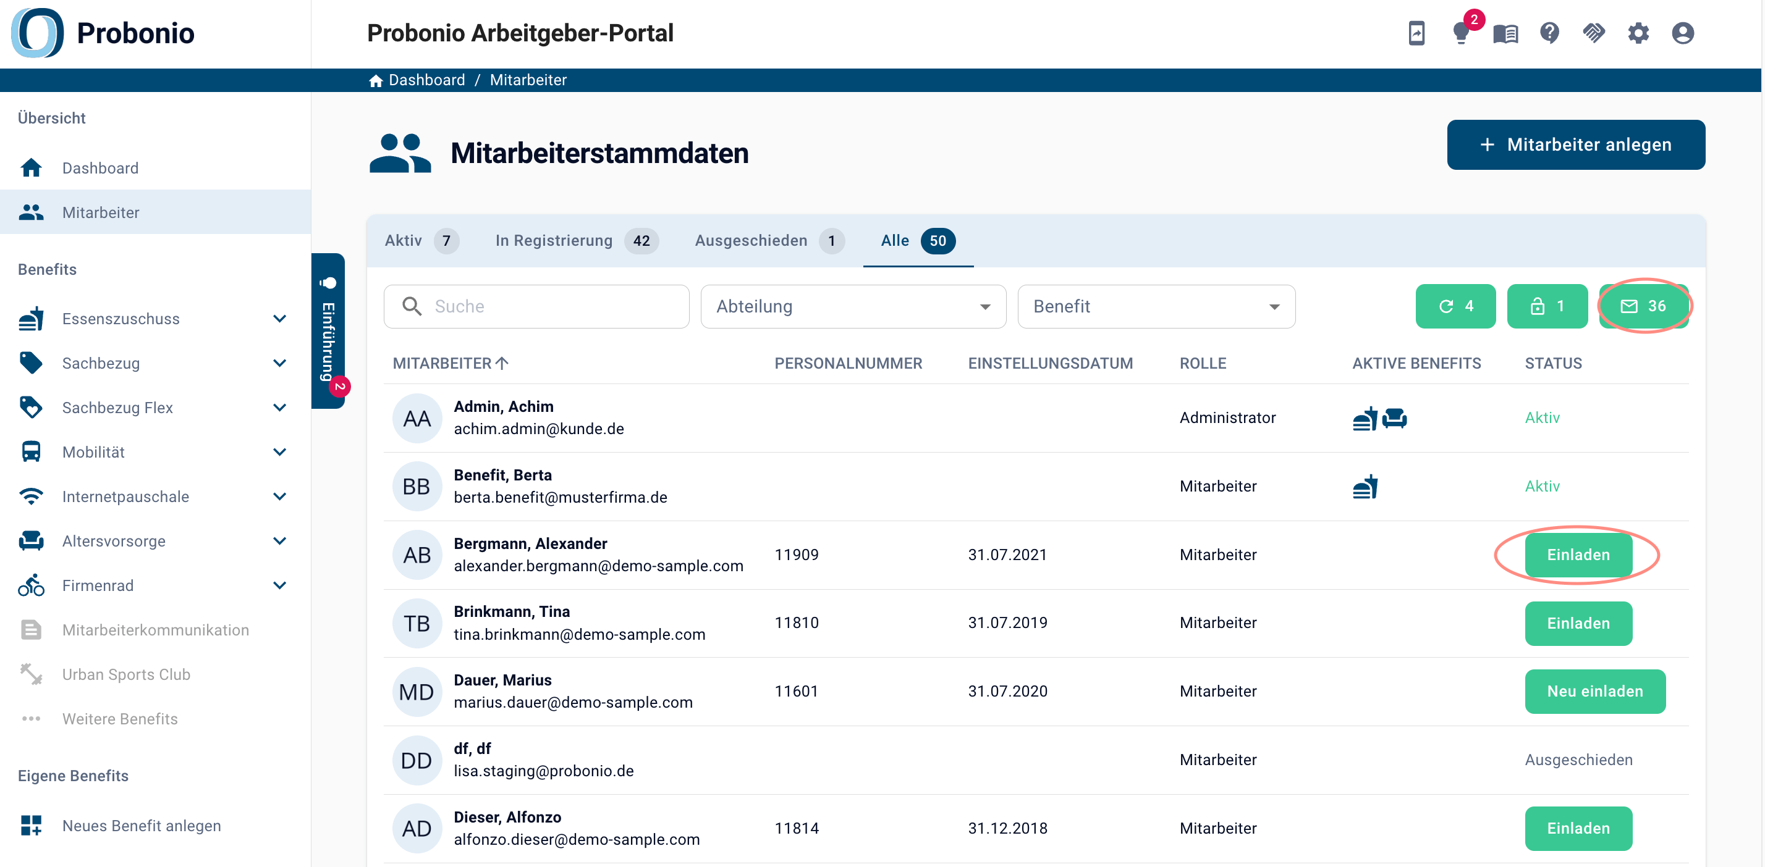1765x867 pixels.
Task: Expand the Internetpauschale submenu chevron
Action: click(x=279, y=496)
